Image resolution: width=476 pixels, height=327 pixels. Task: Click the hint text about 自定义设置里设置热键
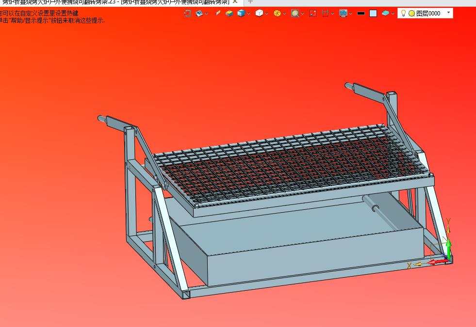click(39, 14)
